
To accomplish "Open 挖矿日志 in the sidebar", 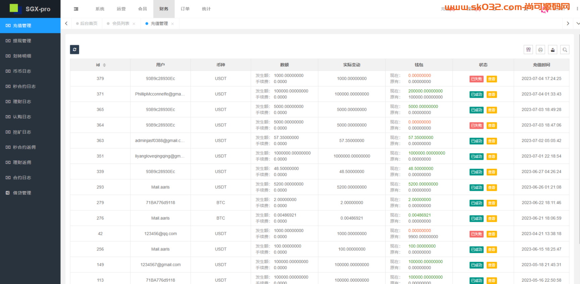I will [30, 132].
